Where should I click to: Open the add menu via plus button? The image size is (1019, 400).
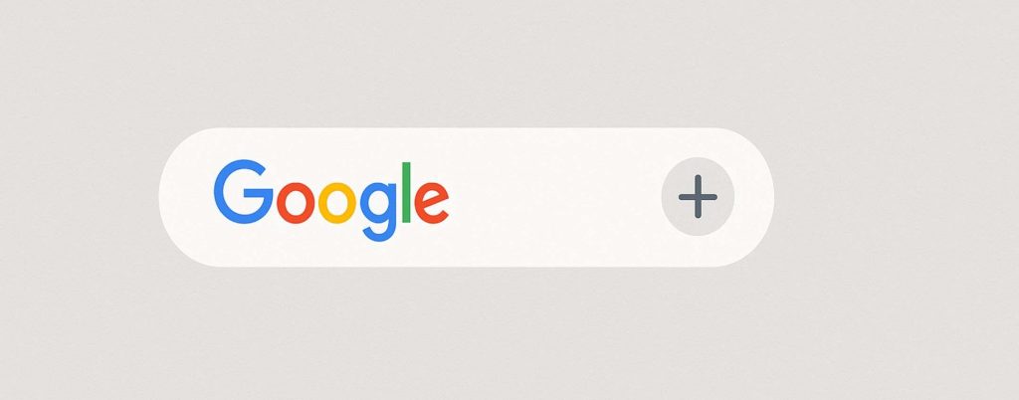(x=698, y=197)
